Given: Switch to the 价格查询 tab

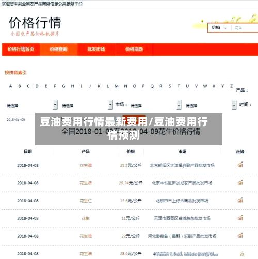Looking at the screenshot, I should (x=58, y=50).
